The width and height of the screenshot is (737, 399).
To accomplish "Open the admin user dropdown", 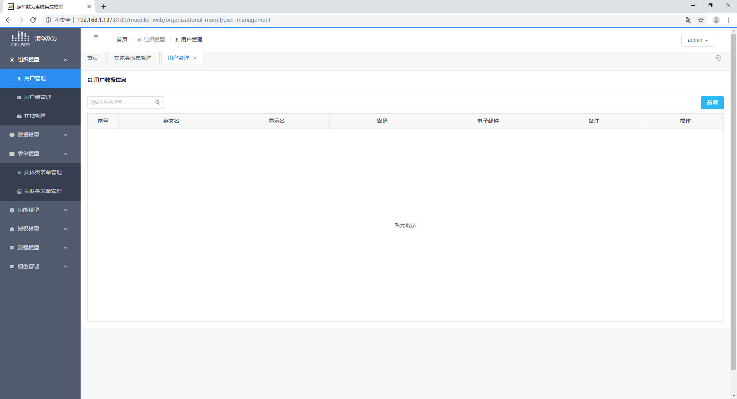I will click(x=698, y=40).
